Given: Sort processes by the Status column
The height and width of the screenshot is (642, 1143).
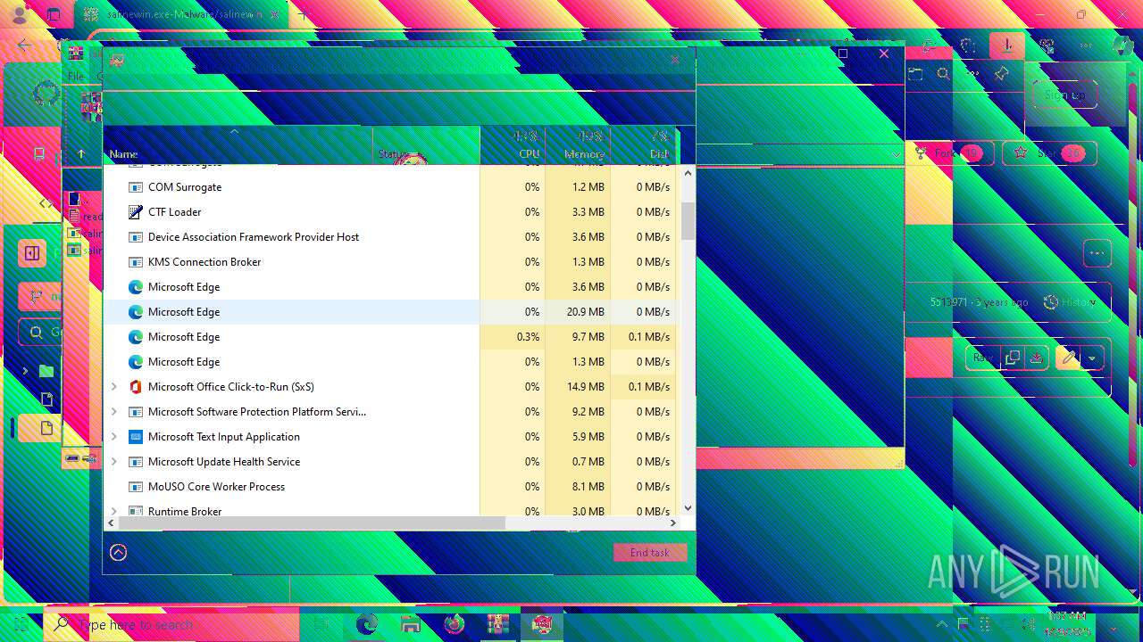Looking at the screenshot, I should [x=426, y=146].
